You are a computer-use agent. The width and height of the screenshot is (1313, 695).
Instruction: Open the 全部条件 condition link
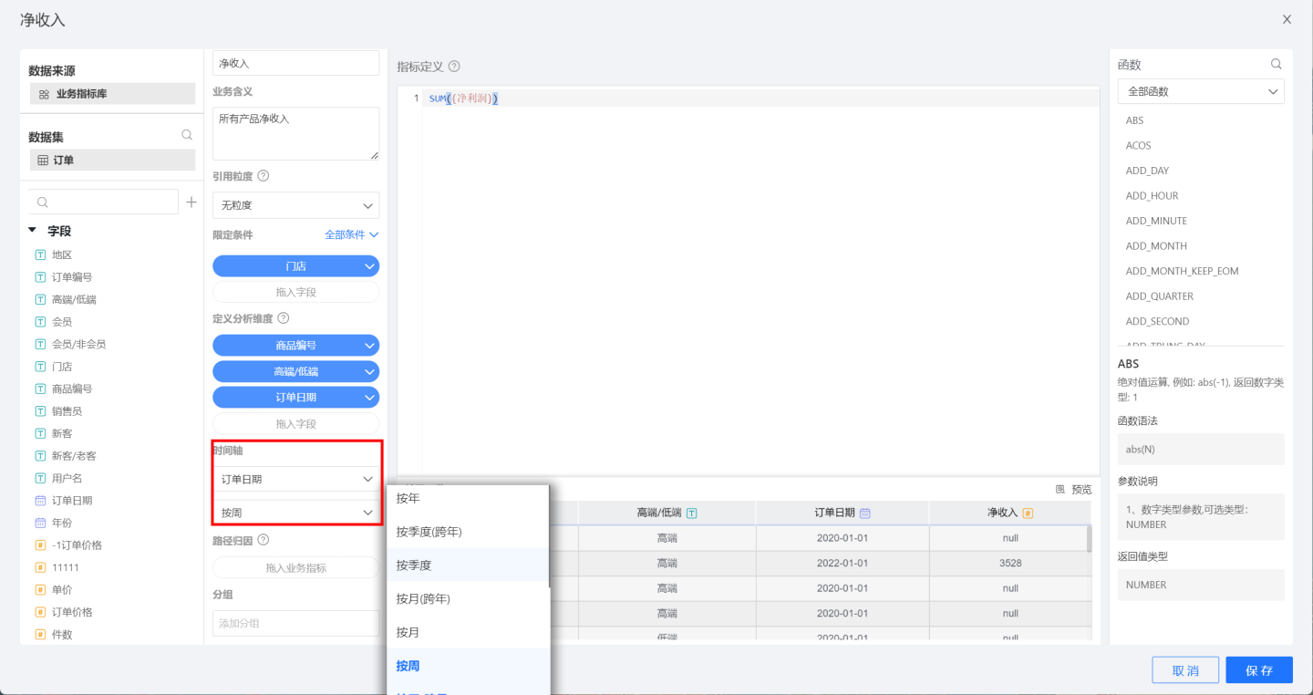tap(351, 235)
